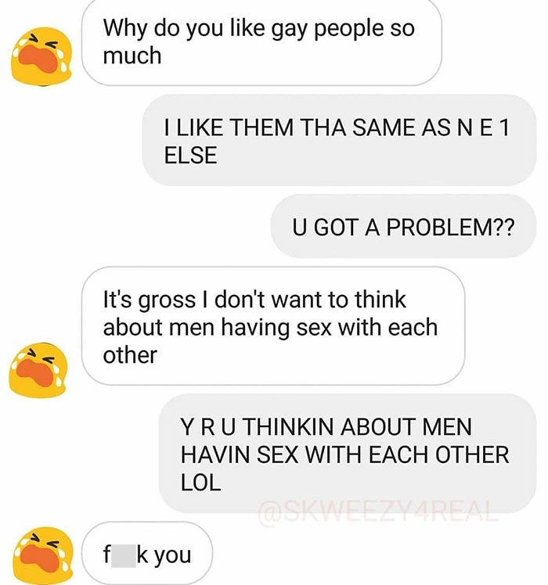Click the word "you" in the last message
Viewport: 548px width, 585px height.
tap(172, 556)
